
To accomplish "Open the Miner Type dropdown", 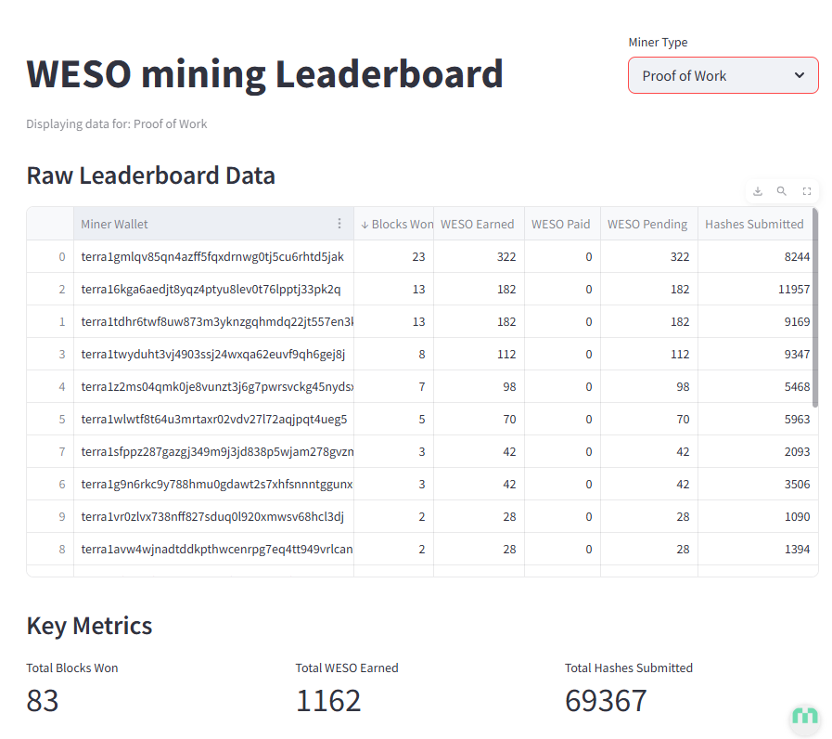I will pos(723,75).
